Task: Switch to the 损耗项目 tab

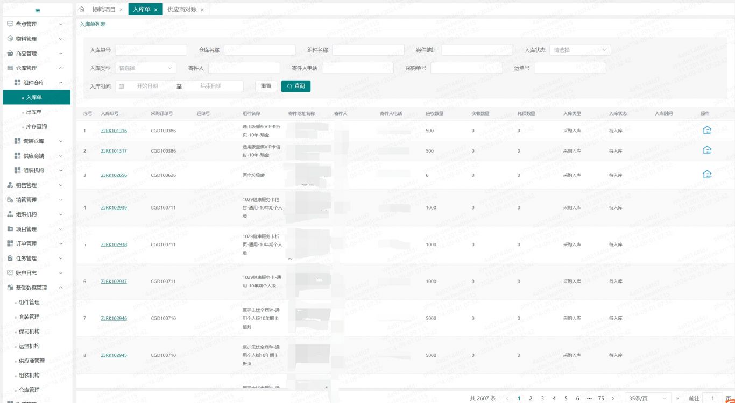Action: click(104, 10)
